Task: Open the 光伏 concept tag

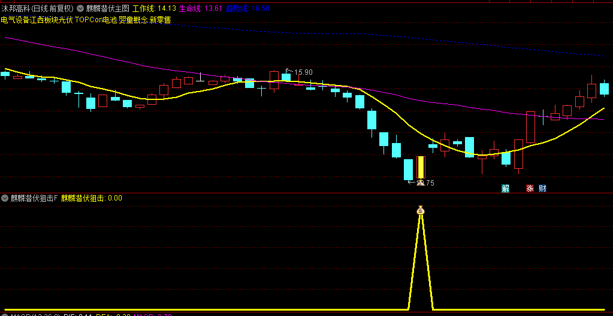Action: tap(67, 20)
